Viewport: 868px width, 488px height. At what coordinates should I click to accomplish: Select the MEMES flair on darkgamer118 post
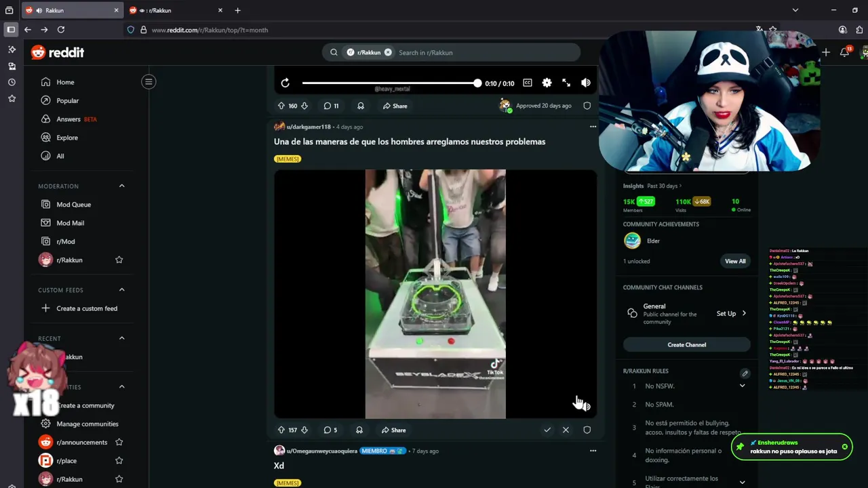(288, 159)
